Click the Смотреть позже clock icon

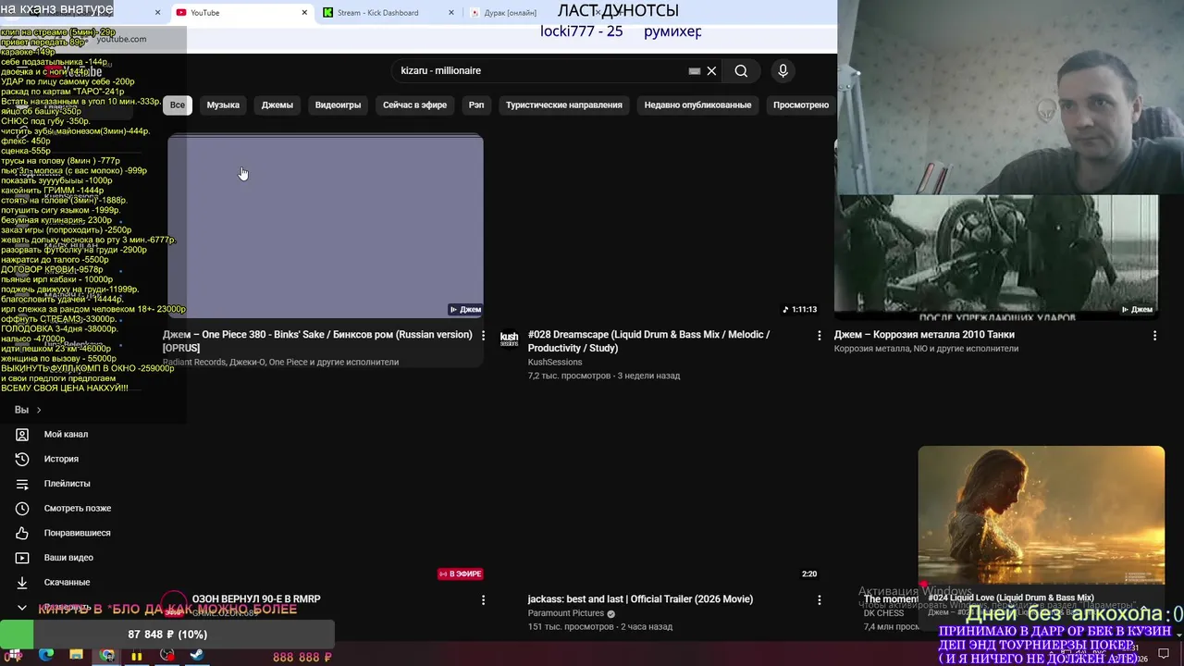22,509
